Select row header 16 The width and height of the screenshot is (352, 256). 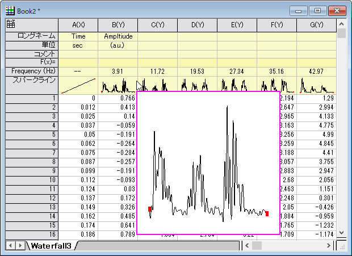32,234
